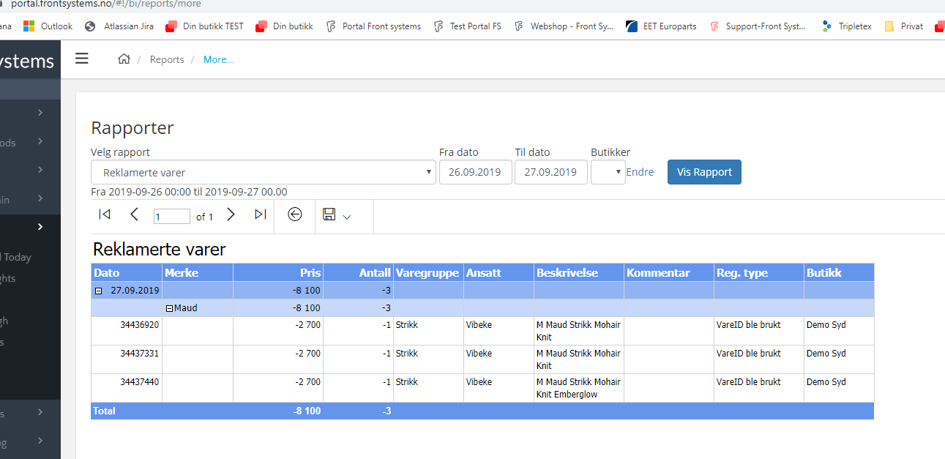Click the Varegruppe column header
The image size is (945, 459).
pos(428,272)
